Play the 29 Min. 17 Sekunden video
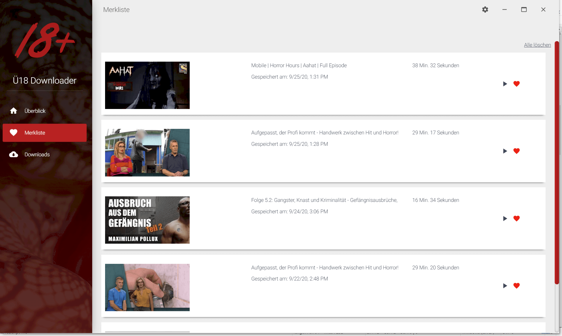Image resolution: width=562 pixels, height=336 pixels. tap(505, 151)
